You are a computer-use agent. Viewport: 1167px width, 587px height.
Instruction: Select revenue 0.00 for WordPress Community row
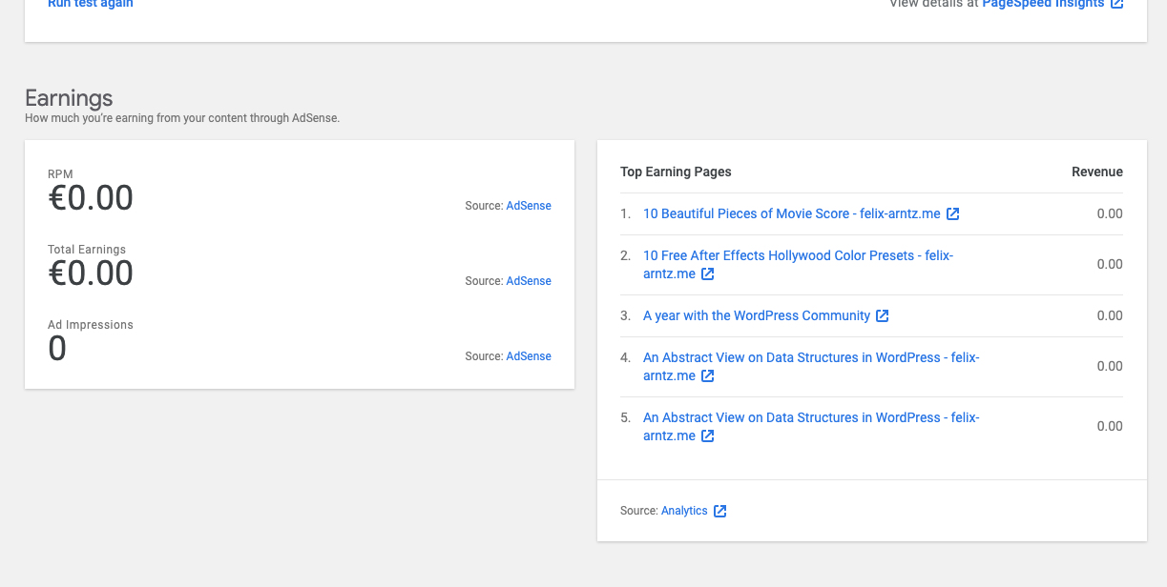pyautogui.click(x=1110, y=316)
